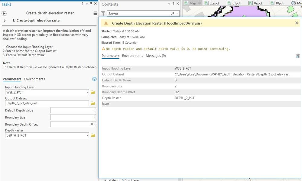
Task: Click the Contents filter funnel icon
Action: tap(103, 14)
